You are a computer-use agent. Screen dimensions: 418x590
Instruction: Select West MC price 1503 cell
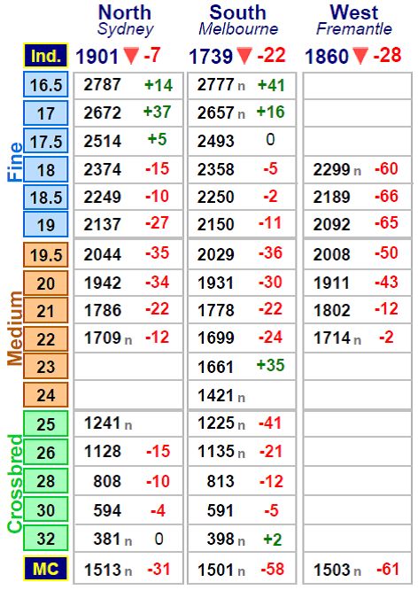coord(358,568)
